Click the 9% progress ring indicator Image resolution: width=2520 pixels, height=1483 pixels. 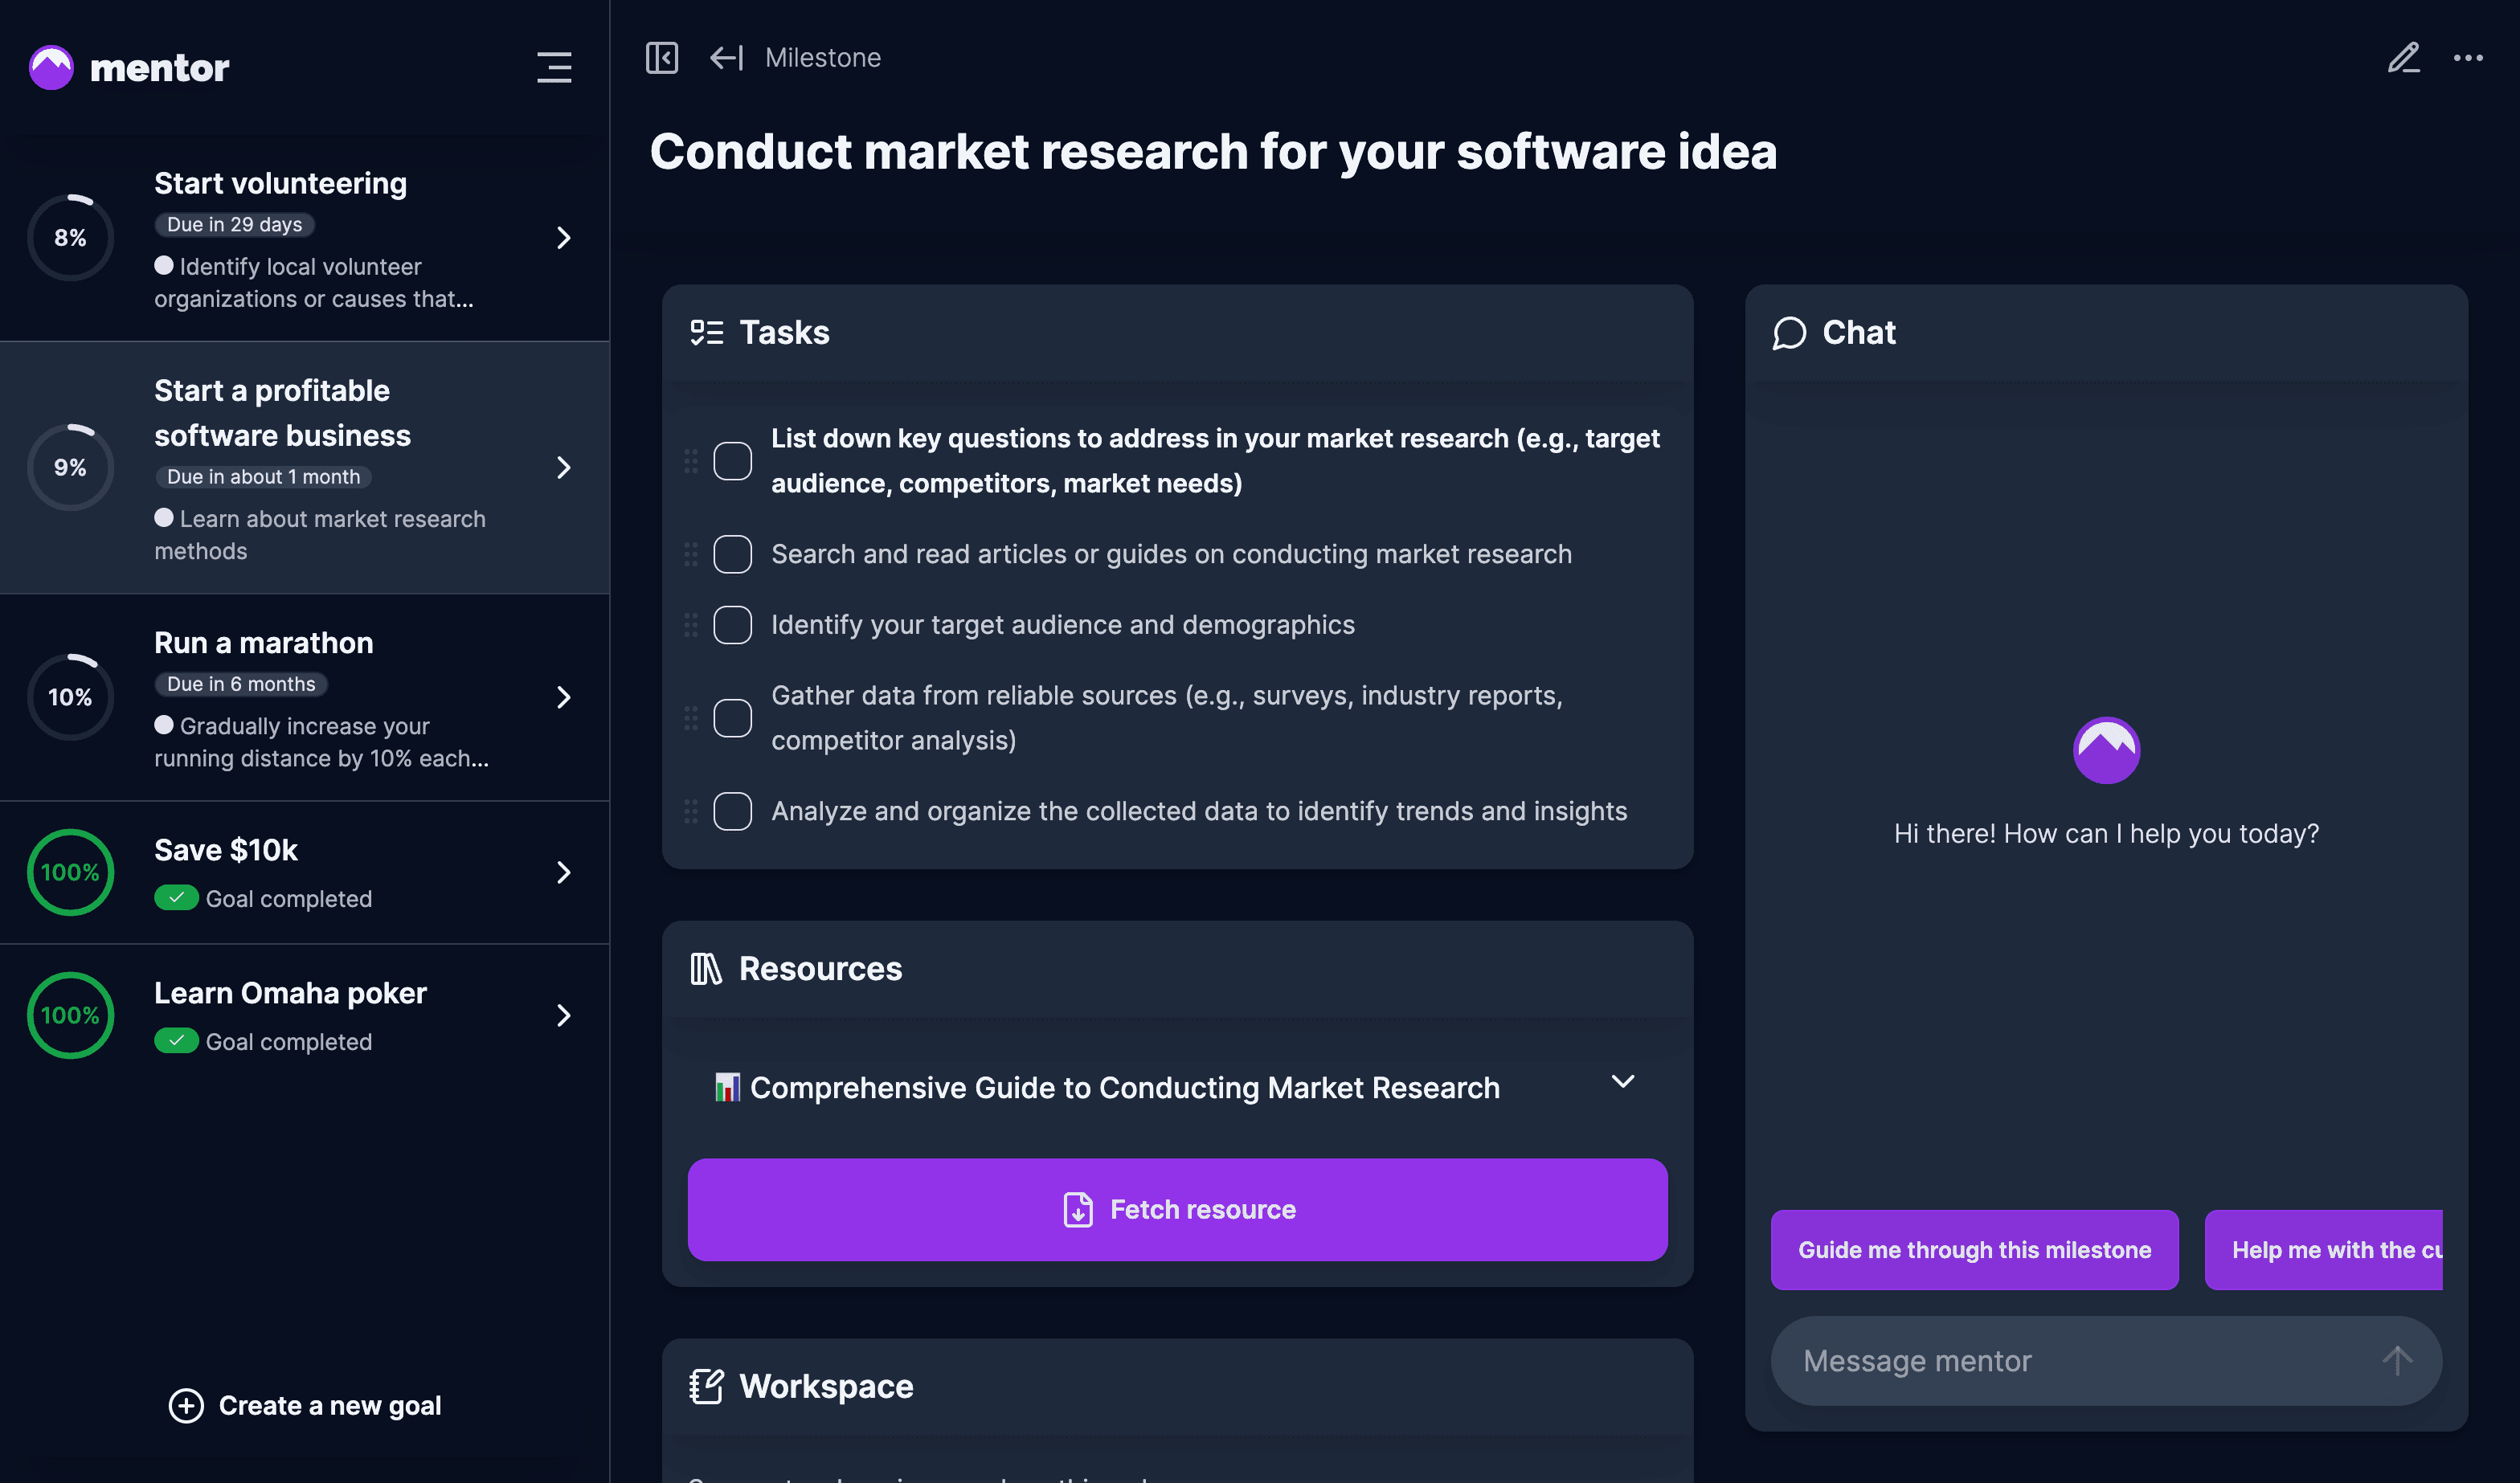(x=70, y=467)
